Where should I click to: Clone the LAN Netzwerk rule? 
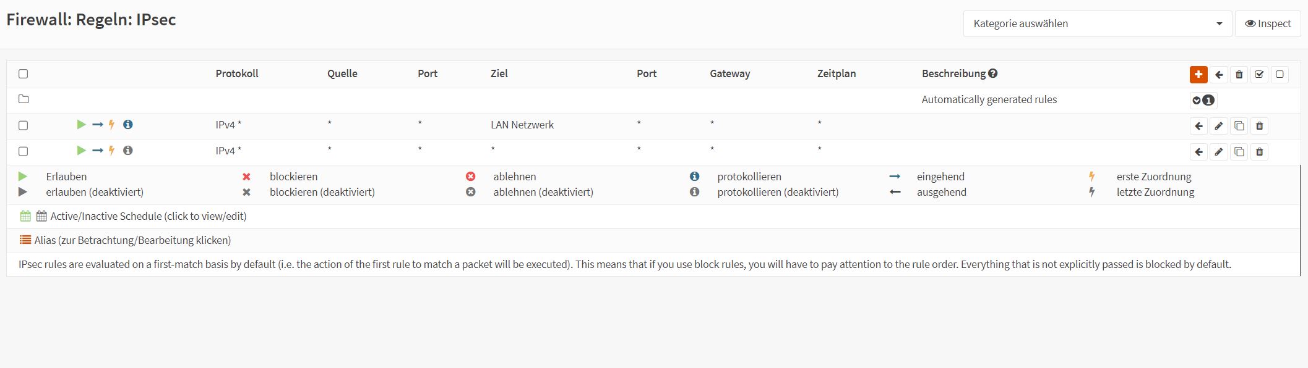1239,126
